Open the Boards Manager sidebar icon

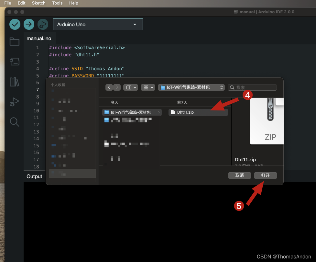[15, 62]
